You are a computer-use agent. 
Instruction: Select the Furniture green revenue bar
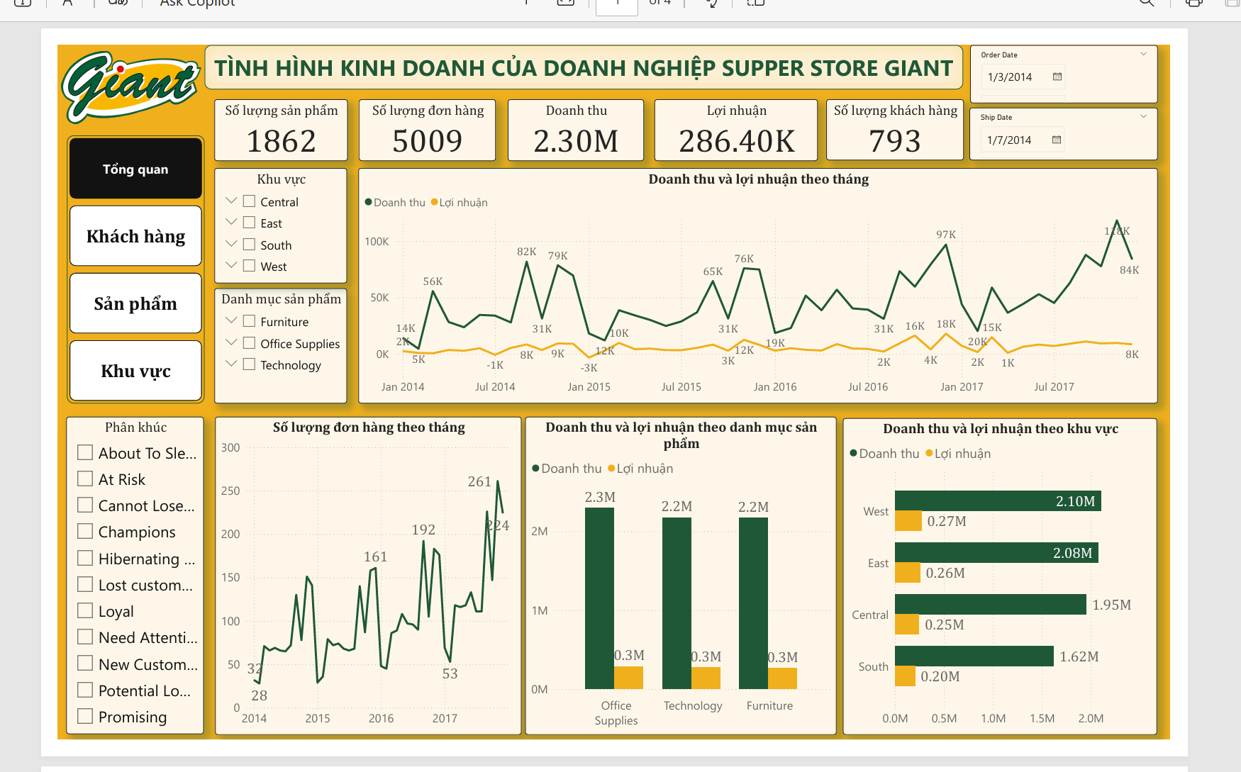tap(753, 603)
